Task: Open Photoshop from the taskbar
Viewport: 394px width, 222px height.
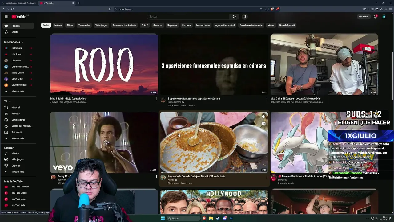Action: click(231, 218)
